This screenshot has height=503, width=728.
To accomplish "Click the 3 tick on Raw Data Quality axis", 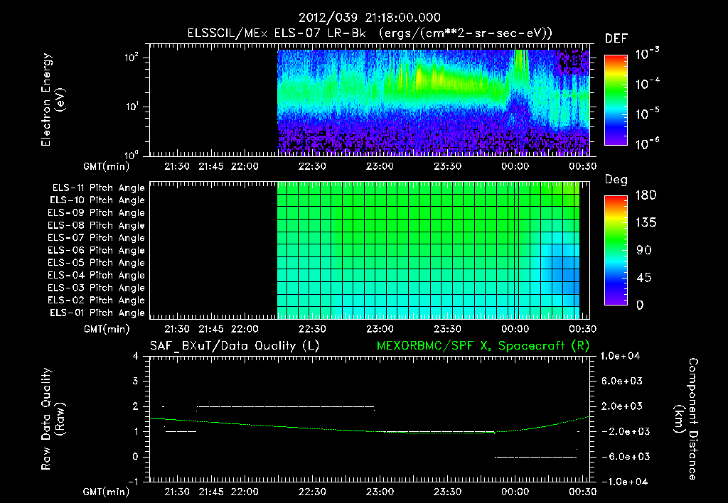I will click(x=136, y=381).
